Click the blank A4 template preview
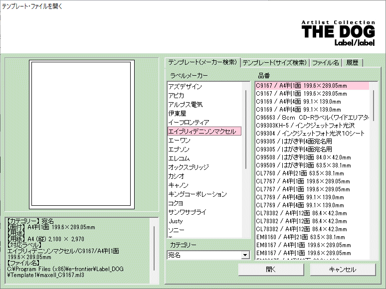 pos(81,135)
